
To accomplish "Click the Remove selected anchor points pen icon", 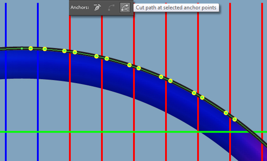I will (x=97, y=8).
